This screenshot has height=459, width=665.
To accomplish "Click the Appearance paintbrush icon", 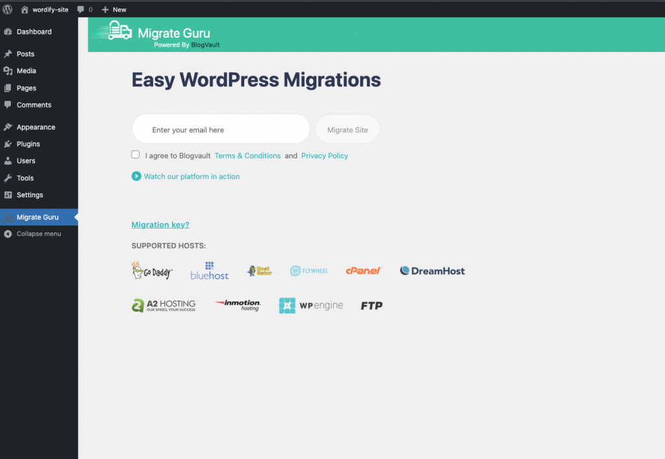I will [8, 127].
